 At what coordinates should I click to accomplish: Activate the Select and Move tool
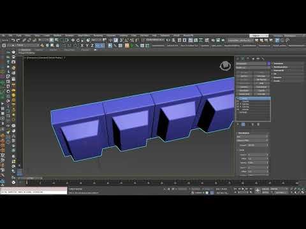73,40
